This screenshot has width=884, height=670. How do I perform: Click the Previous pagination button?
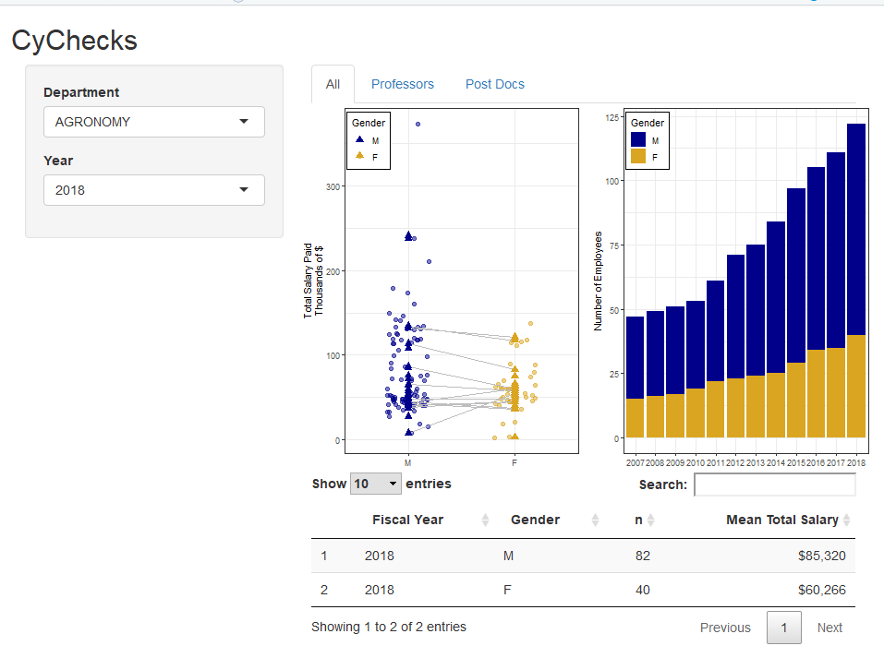725,628
